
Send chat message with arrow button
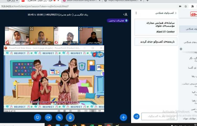click(137, 117)
